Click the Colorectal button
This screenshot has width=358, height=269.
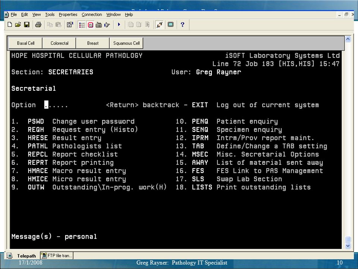click(59, 43)
